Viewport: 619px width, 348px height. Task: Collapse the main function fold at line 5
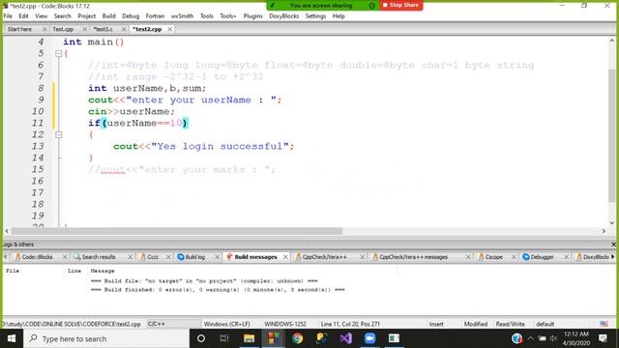58,53
